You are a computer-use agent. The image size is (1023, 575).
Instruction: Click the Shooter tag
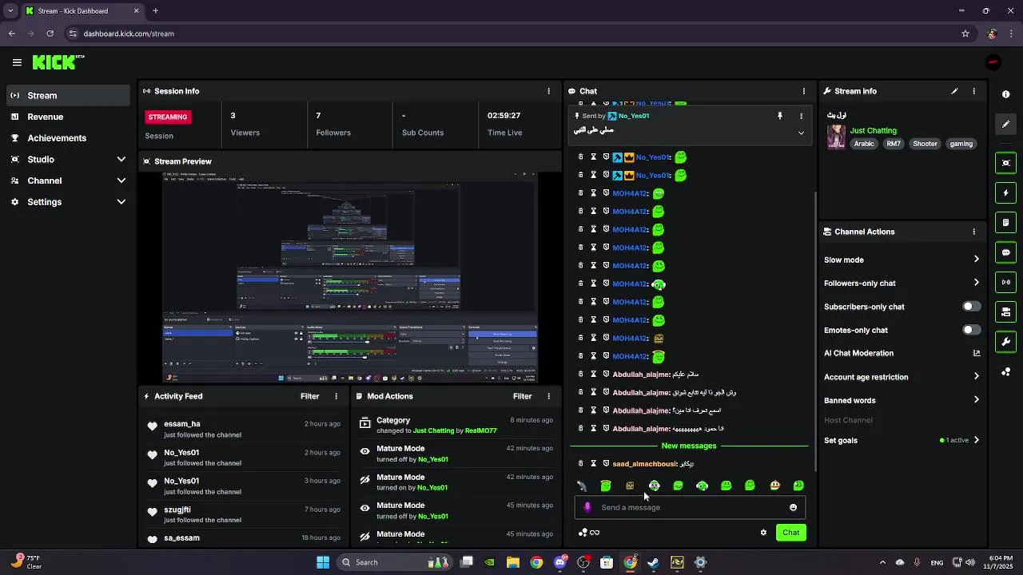[x=925, y=144]
